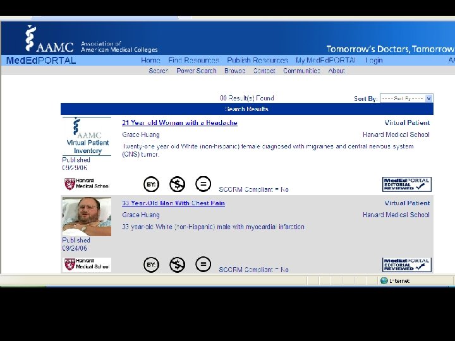The image size is (455, 341).
Task: Click 'Harvard Medical School' text on Chest Pain case
Action: pos(396,215)
